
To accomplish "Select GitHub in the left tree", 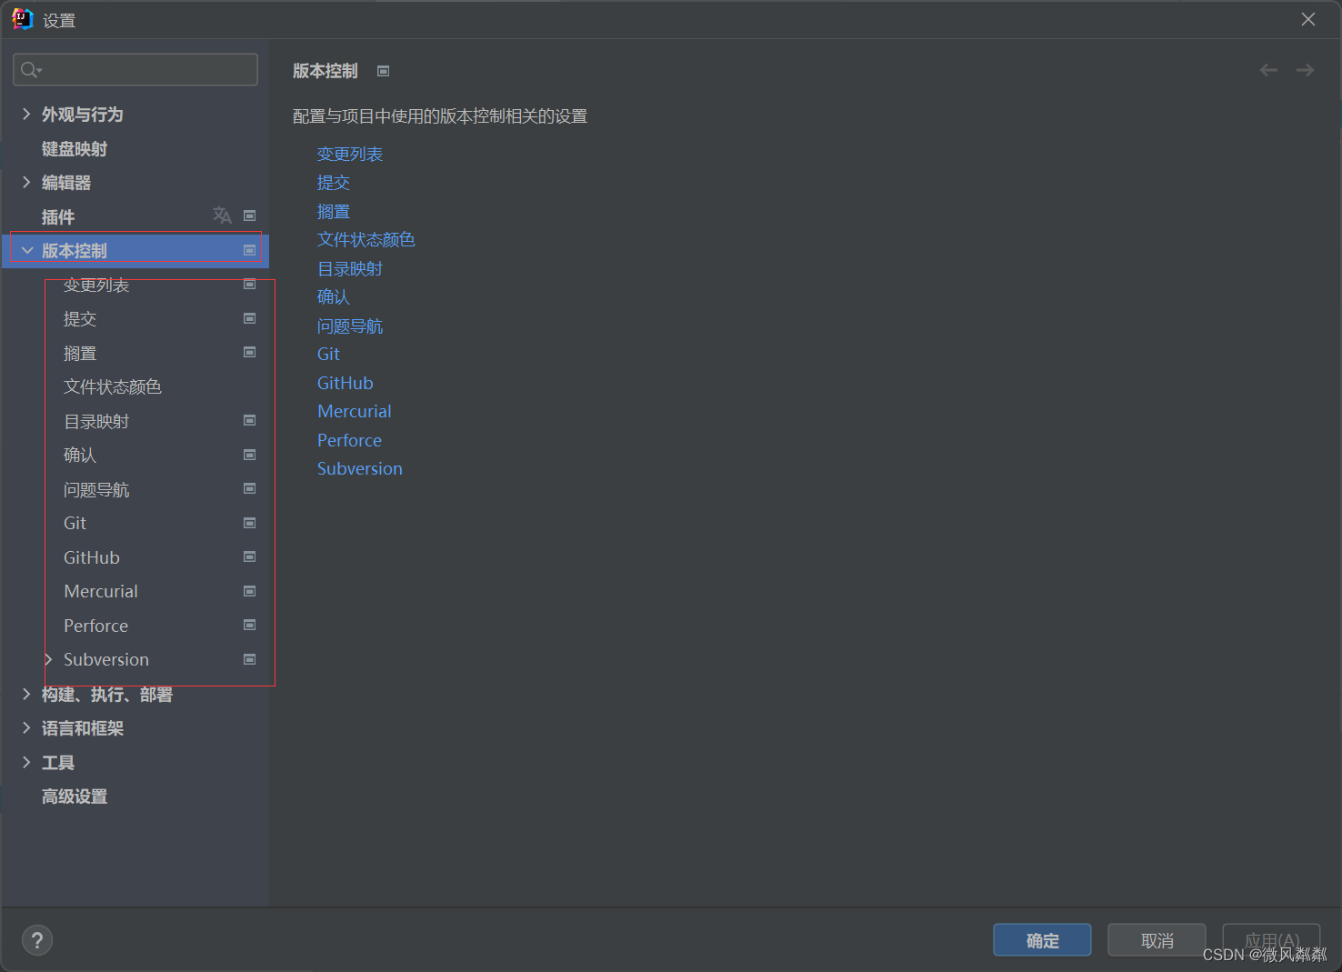I will (92, 557).
